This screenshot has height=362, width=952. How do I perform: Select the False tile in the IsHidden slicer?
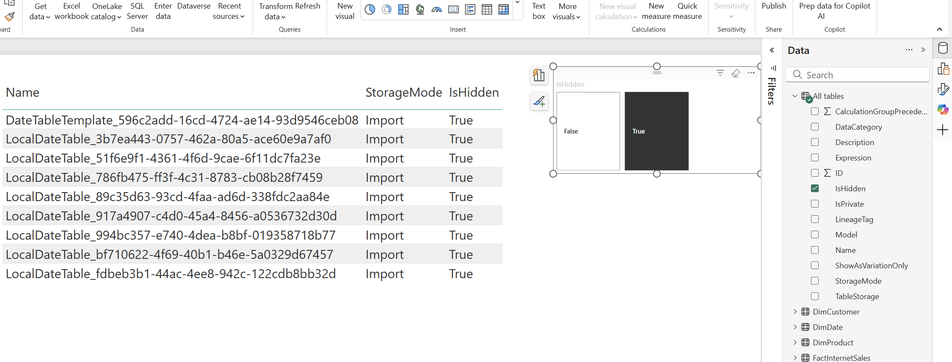(588, 131)
